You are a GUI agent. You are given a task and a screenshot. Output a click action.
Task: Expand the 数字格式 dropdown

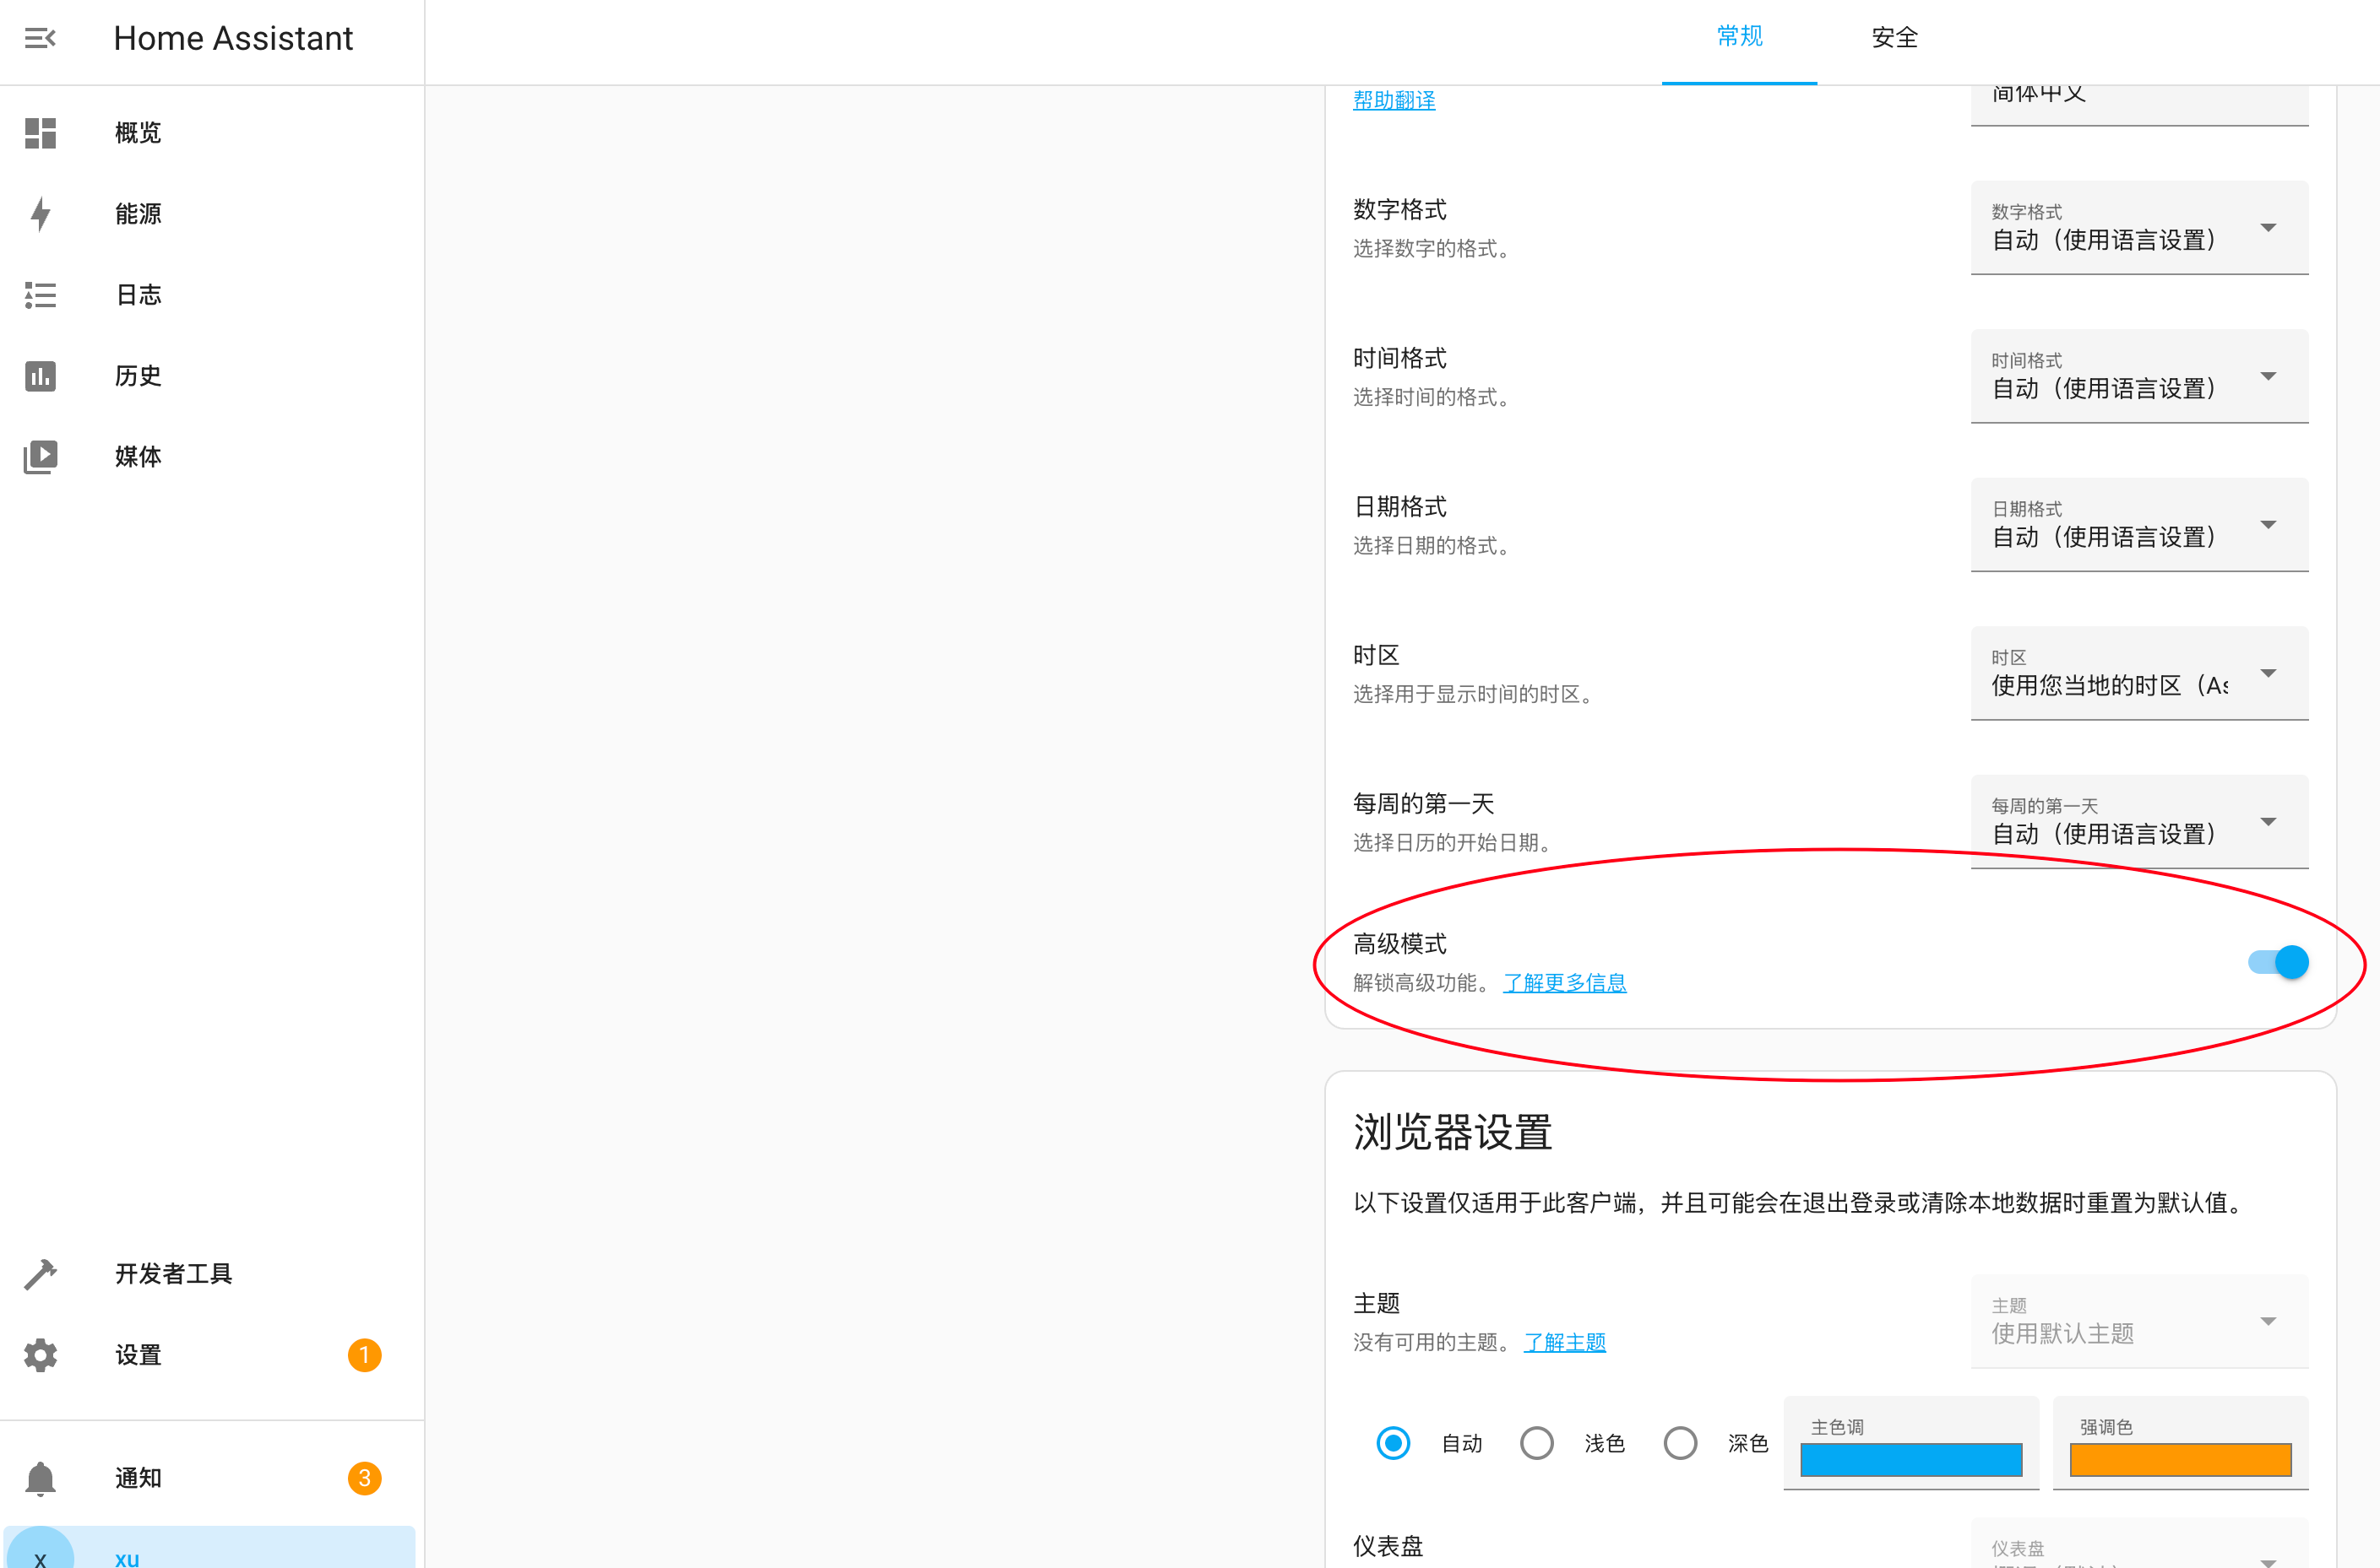pos(2138,227)
